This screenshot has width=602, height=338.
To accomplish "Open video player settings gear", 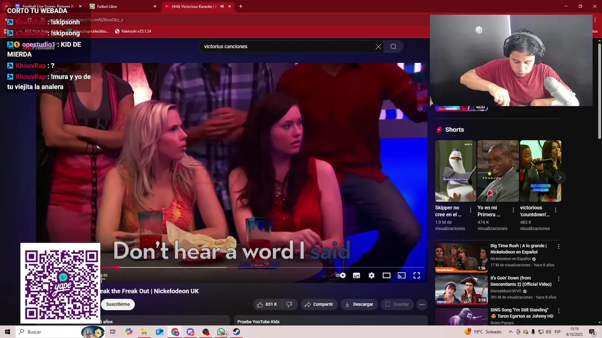I will click(372, 276).
